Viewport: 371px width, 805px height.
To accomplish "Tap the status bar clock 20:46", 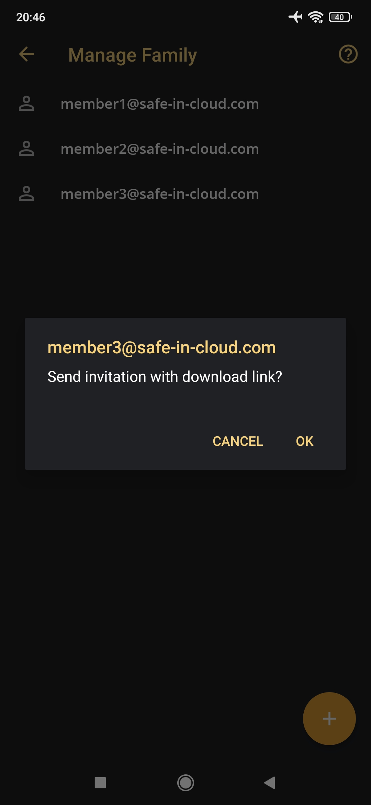I will pos(31,17).
